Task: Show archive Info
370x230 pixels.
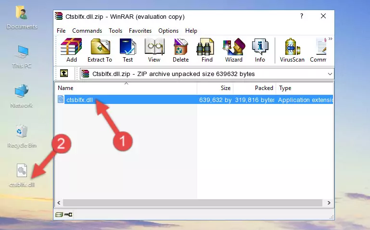Action: coord(260,50)
